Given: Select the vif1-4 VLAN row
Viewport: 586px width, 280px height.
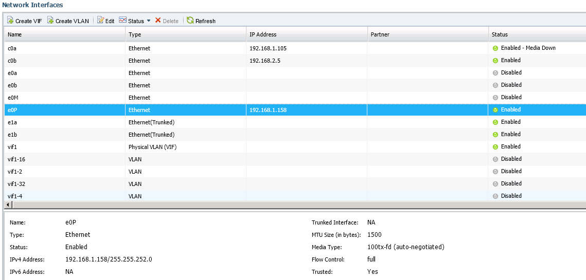Looking at the screenshot, I should (295, 196).
